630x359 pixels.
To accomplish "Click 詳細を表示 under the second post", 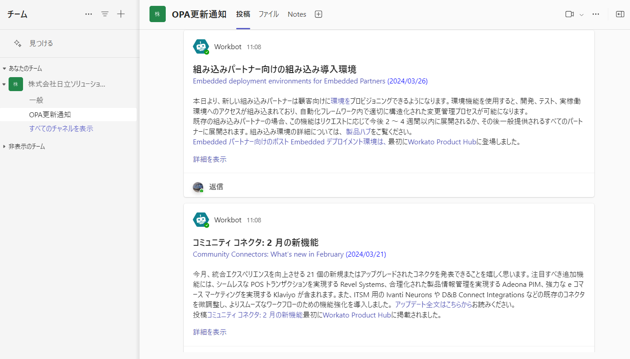I will [210, 332].
